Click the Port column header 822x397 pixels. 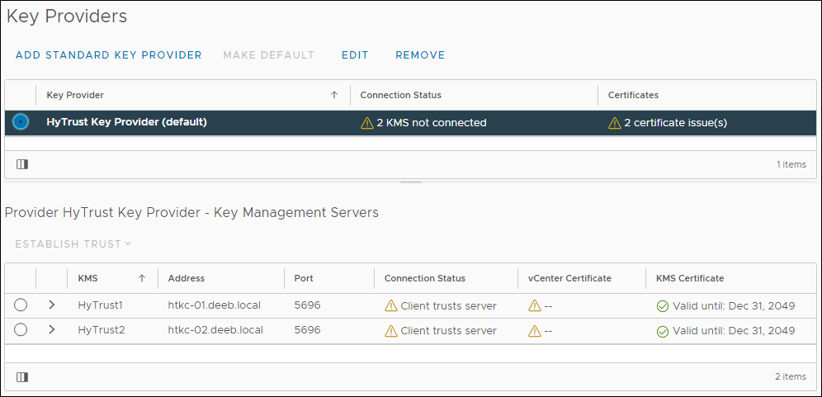(304, 278)
